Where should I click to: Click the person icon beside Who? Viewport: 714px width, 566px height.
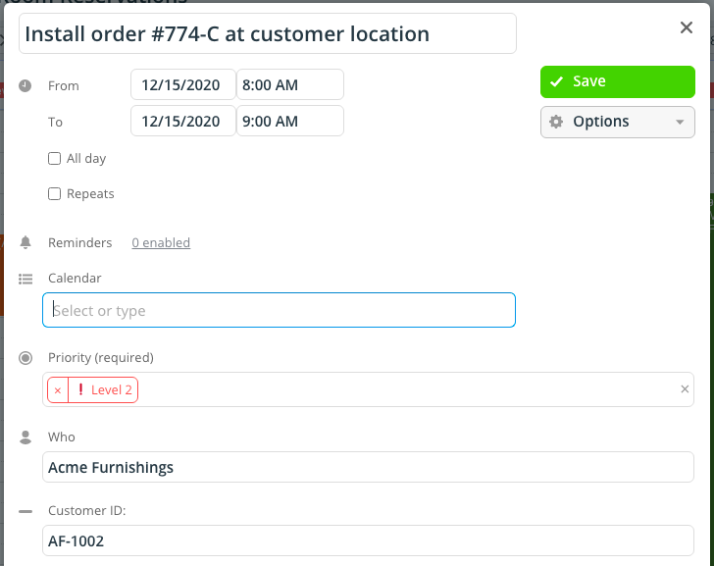point(25,437)
